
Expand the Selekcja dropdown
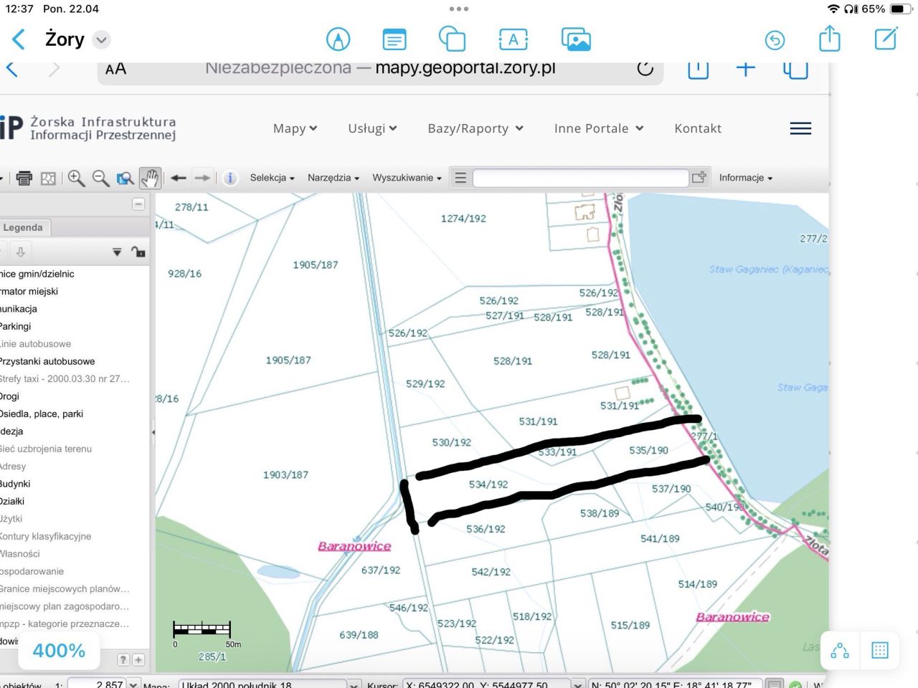coord(272,178)
